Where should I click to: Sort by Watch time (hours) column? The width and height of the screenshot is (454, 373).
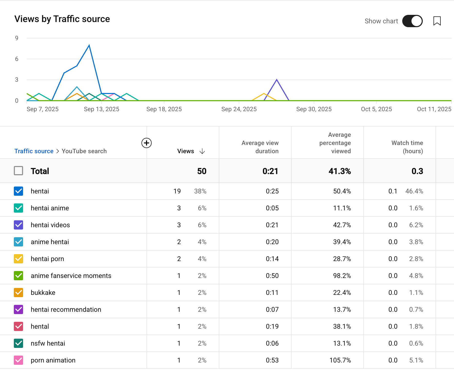click(407, 147)
